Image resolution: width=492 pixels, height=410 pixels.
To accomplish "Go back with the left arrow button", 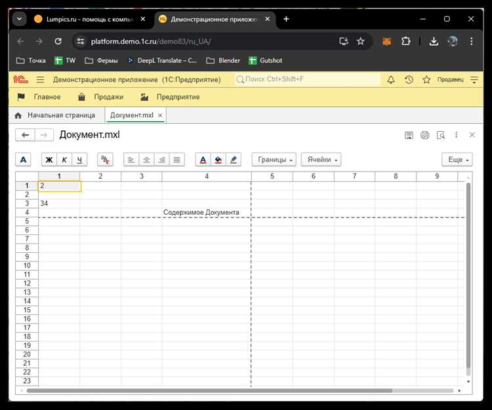I will click(25, 135).
